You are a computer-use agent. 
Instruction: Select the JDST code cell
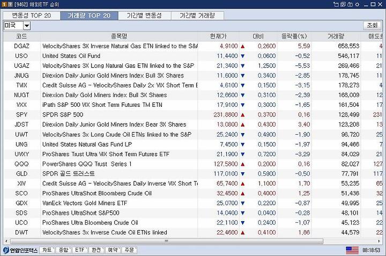[21, 125]
